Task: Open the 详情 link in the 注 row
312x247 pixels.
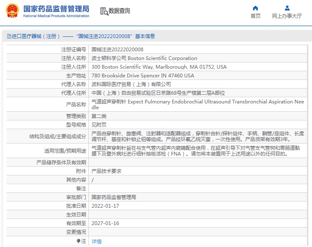Action: [x=96, y=241]
